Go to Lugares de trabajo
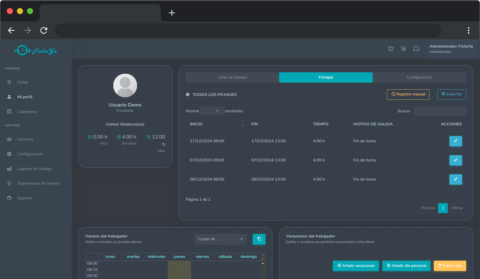This screenshot has width=480, height=279. click(34, 169)
